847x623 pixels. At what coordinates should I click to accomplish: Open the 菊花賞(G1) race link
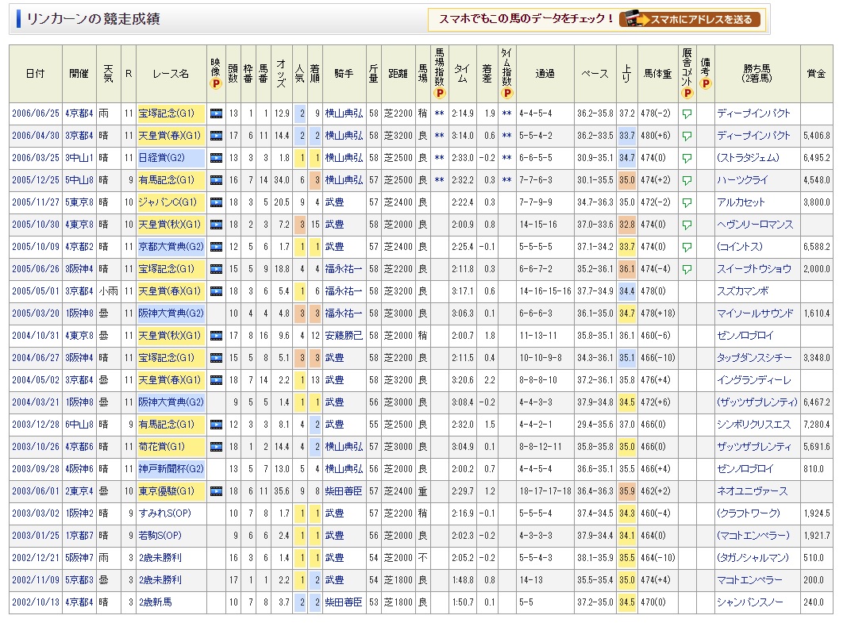[x=161, y=447]
